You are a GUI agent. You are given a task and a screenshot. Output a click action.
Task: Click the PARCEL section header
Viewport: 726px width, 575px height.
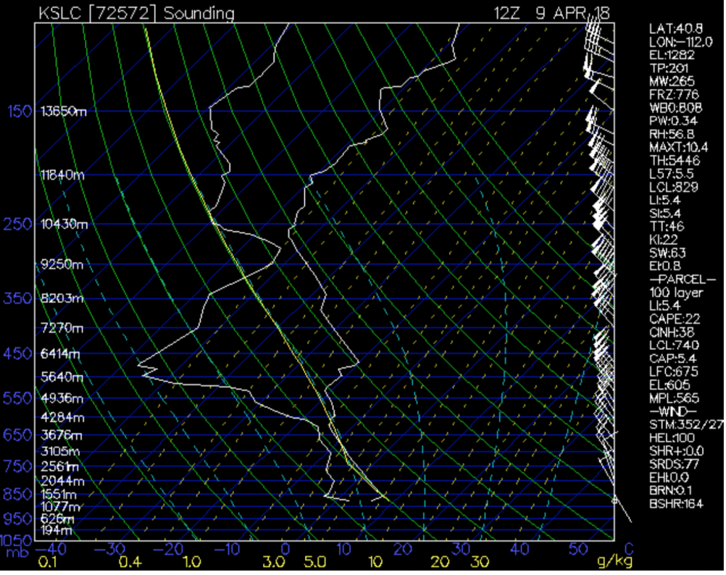point(673,279)
